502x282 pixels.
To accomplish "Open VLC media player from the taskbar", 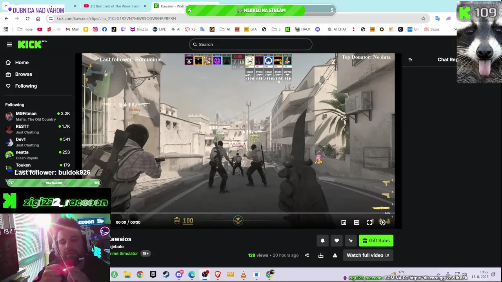I will tap(244, 275).
